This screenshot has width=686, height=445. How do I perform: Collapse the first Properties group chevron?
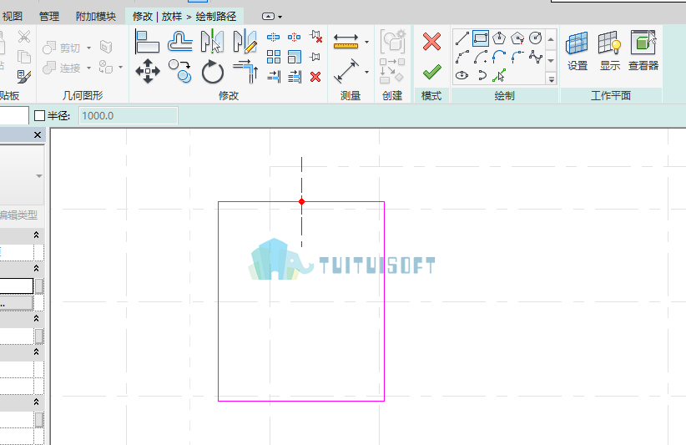37,235
